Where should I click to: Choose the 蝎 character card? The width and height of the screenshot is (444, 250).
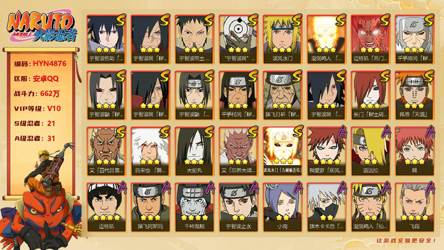414,151
